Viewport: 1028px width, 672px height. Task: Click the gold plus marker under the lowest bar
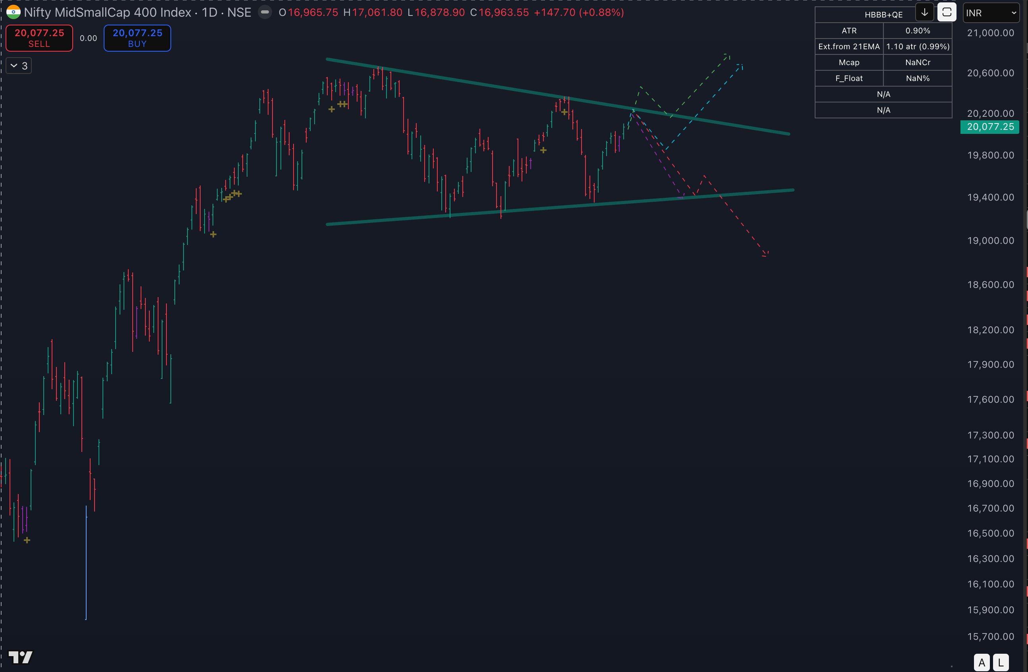point(27,540)
